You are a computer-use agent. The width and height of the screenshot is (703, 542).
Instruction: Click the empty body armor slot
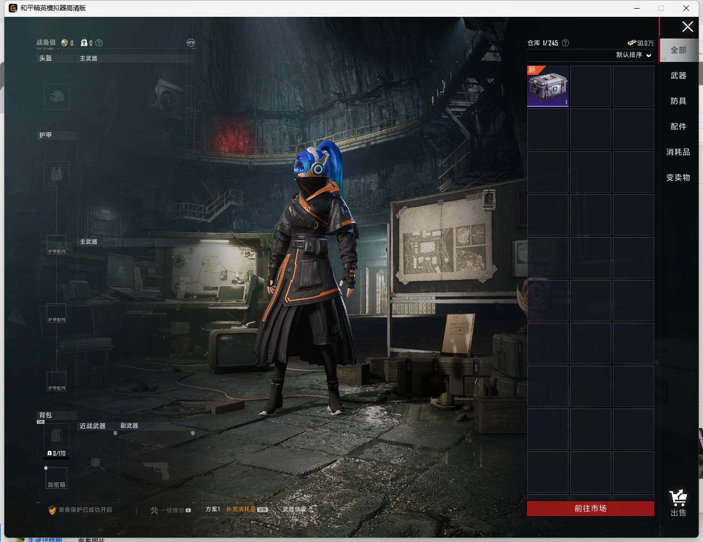[x=56, y=174]
